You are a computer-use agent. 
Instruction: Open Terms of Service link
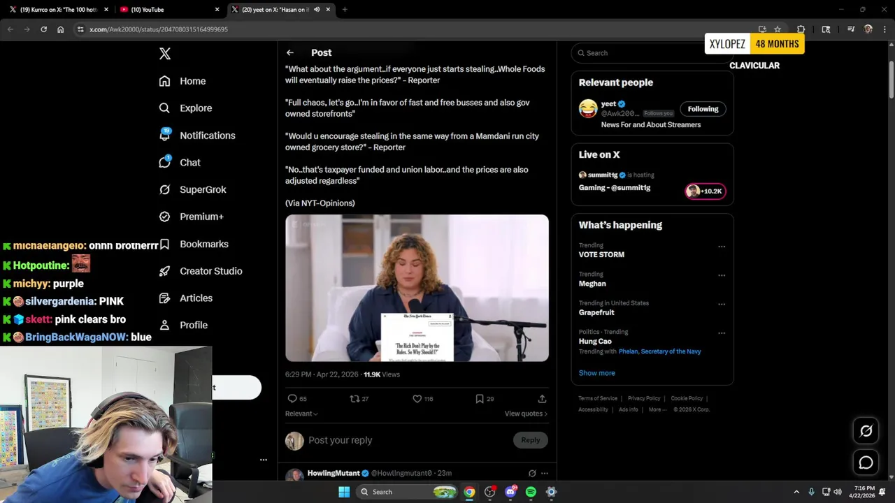pos(598,398)
